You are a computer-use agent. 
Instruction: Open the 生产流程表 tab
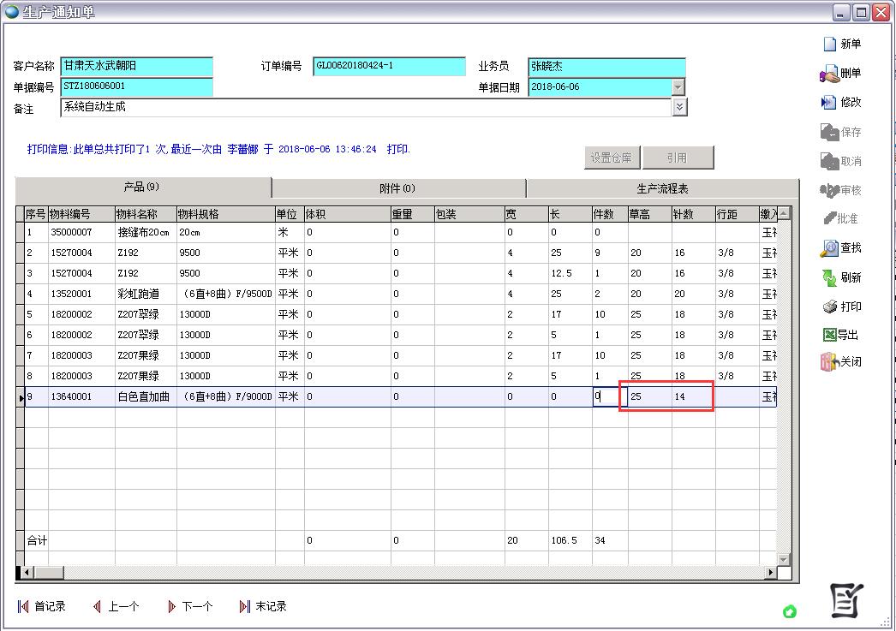pyautogui.click(x=662, y=188)
